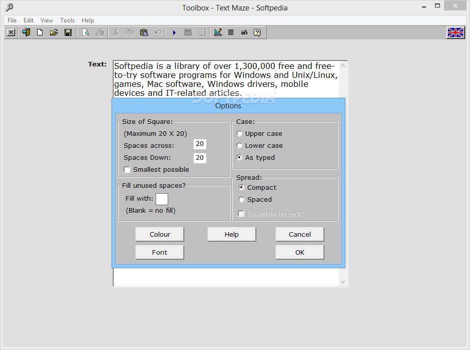Click the UK flag language icon
470x350 pixels.
[x=455, y=32]
